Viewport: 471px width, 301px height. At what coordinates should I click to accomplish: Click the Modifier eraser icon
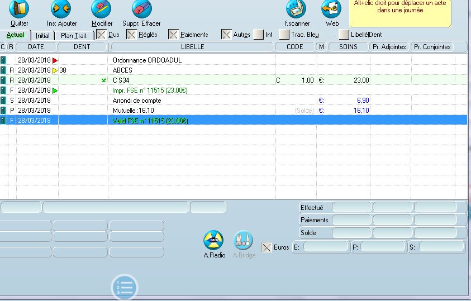[x=101, y=9]
